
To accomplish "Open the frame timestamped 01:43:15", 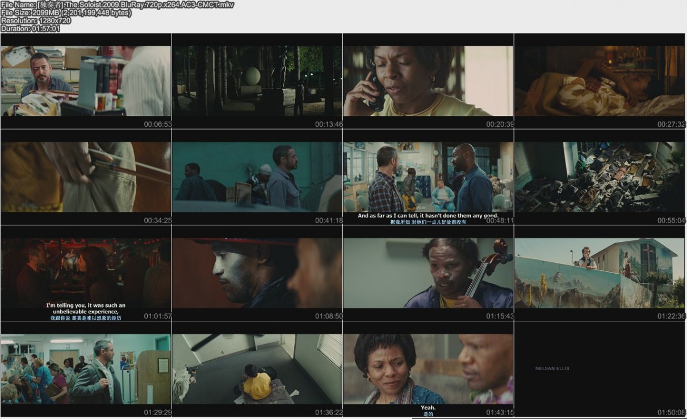I will click(429, 369).
